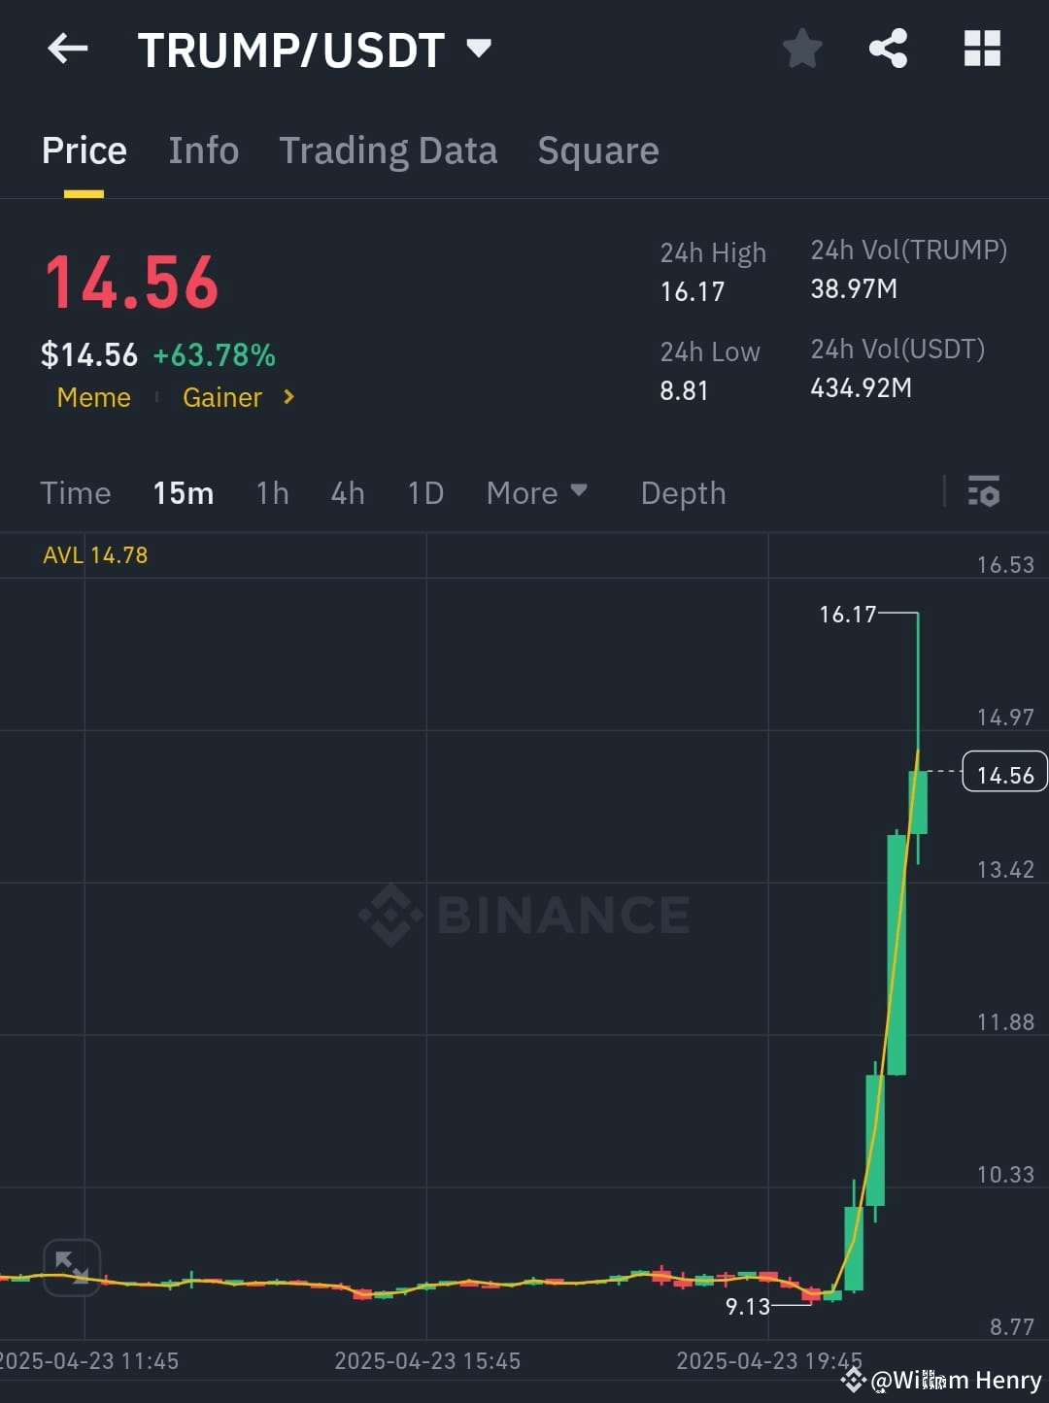Open Gainer category via chevron arrow

(288, 397)
